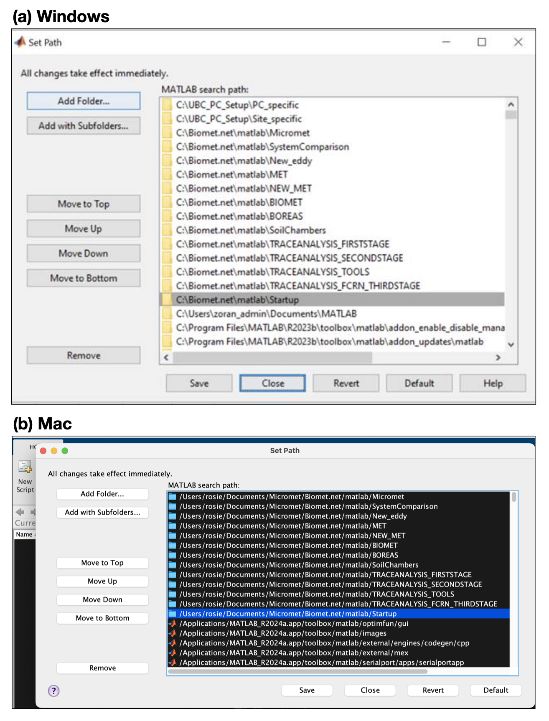The height and width of the screenshot is (721, 549).
Task: Select Mac path ending in New_eddy
Action: click(338, 516)
